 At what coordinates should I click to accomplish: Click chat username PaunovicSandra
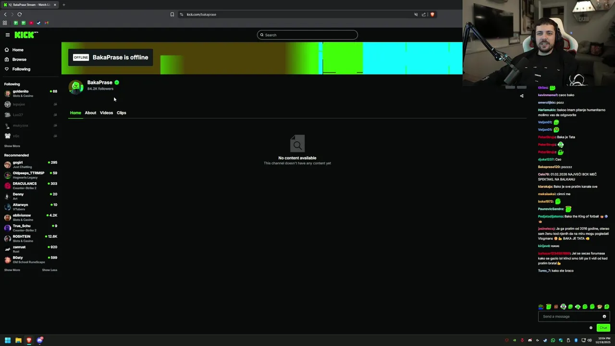[x=551, y=209]
